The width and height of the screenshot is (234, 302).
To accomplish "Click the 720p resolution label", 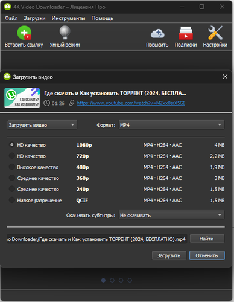I will [83, 156].
